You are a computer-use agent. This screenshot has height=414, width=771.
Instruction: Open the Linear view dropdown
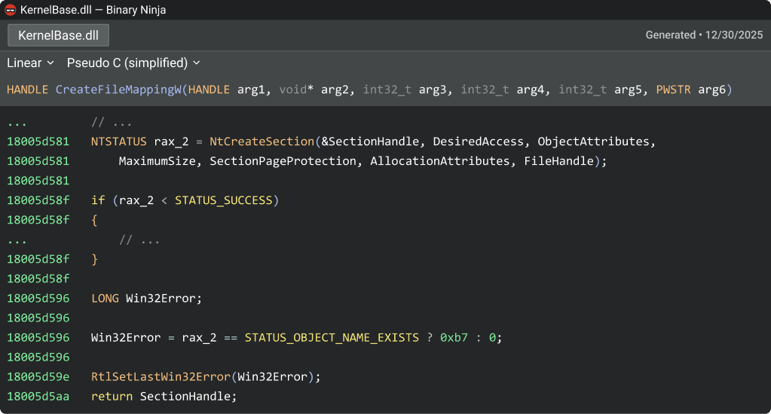coord(30,63)
